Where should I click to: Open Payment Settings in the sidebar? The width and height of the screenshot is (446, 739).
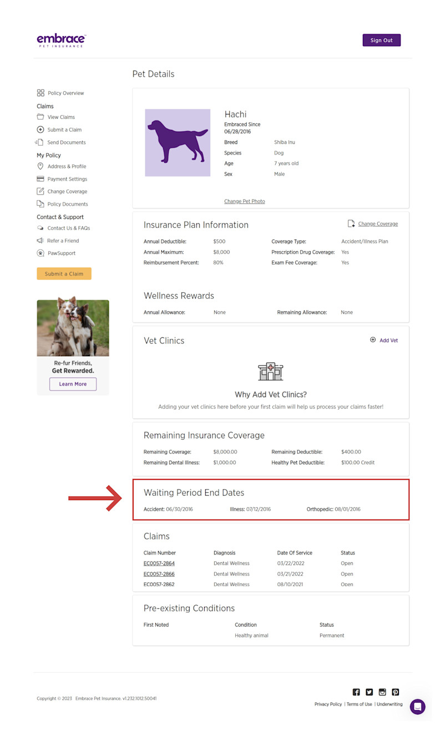coord(67,179)
